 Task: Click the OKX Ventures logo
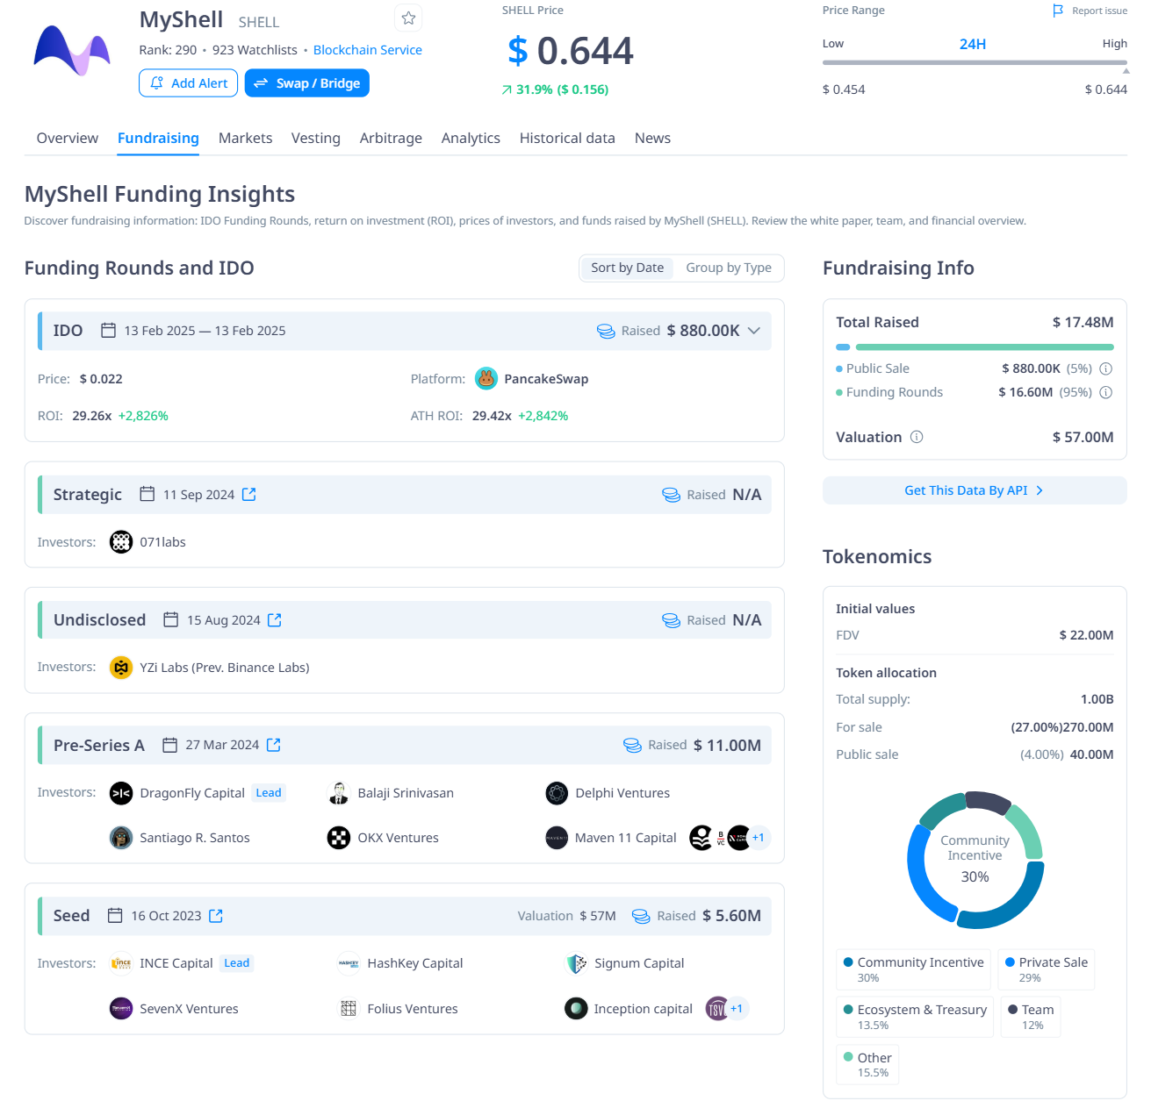339,838
